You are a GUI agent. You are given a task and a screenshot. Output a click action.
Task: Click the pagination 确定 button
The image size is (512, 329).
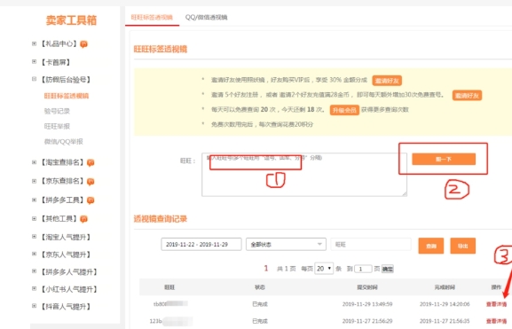point(388,269)
